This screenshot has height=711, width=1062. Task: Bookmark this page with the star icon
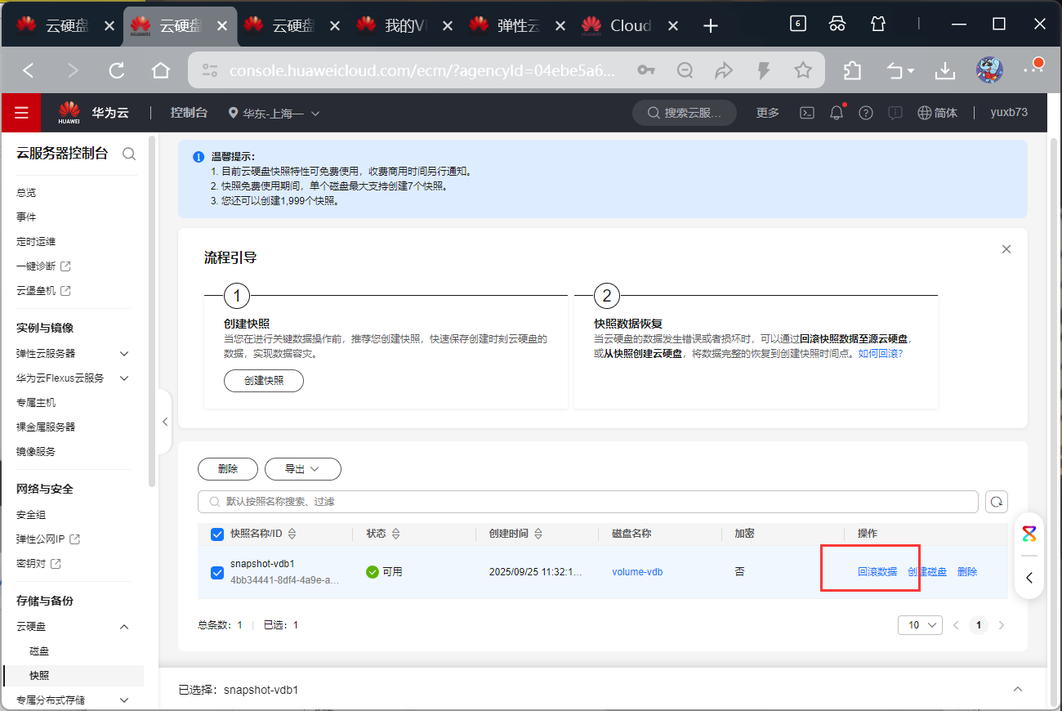803,70
